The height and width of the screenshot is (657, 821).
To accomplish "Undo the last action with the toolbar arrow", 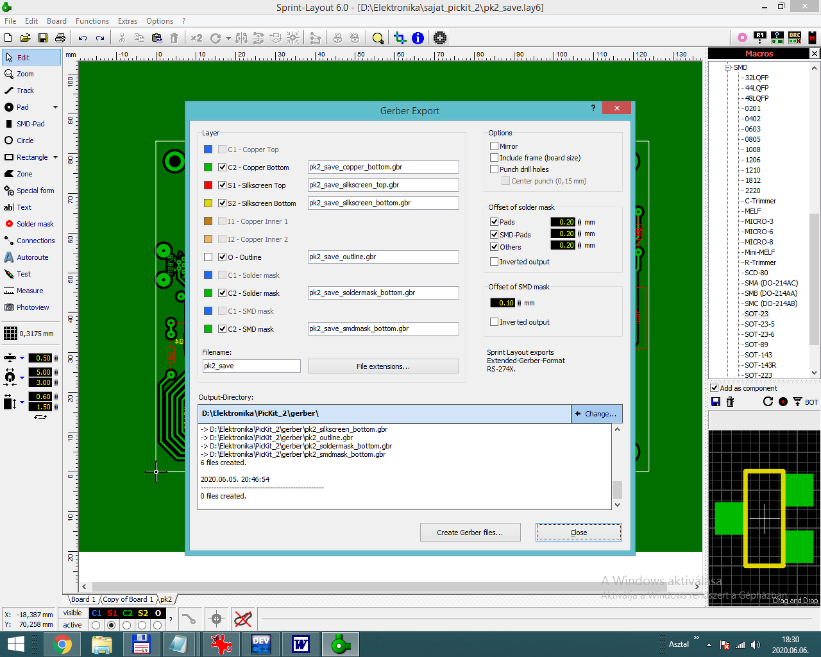I will (83, 38).
